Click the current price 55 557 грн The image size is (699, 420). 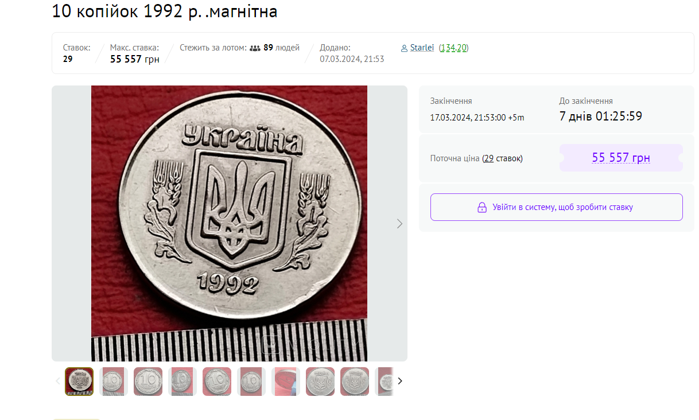click(621, 158)
